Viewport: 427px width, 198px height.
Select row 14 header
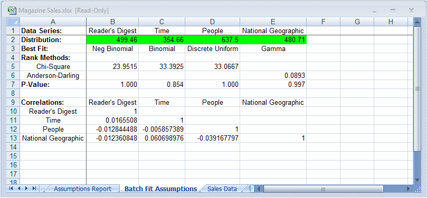point(13,147)
